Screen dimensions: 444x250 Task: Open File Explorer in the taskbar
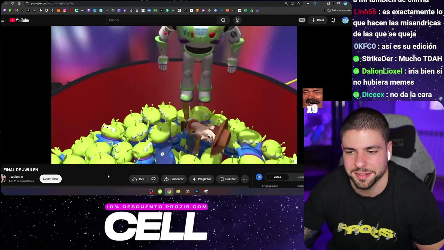point(178,192)
